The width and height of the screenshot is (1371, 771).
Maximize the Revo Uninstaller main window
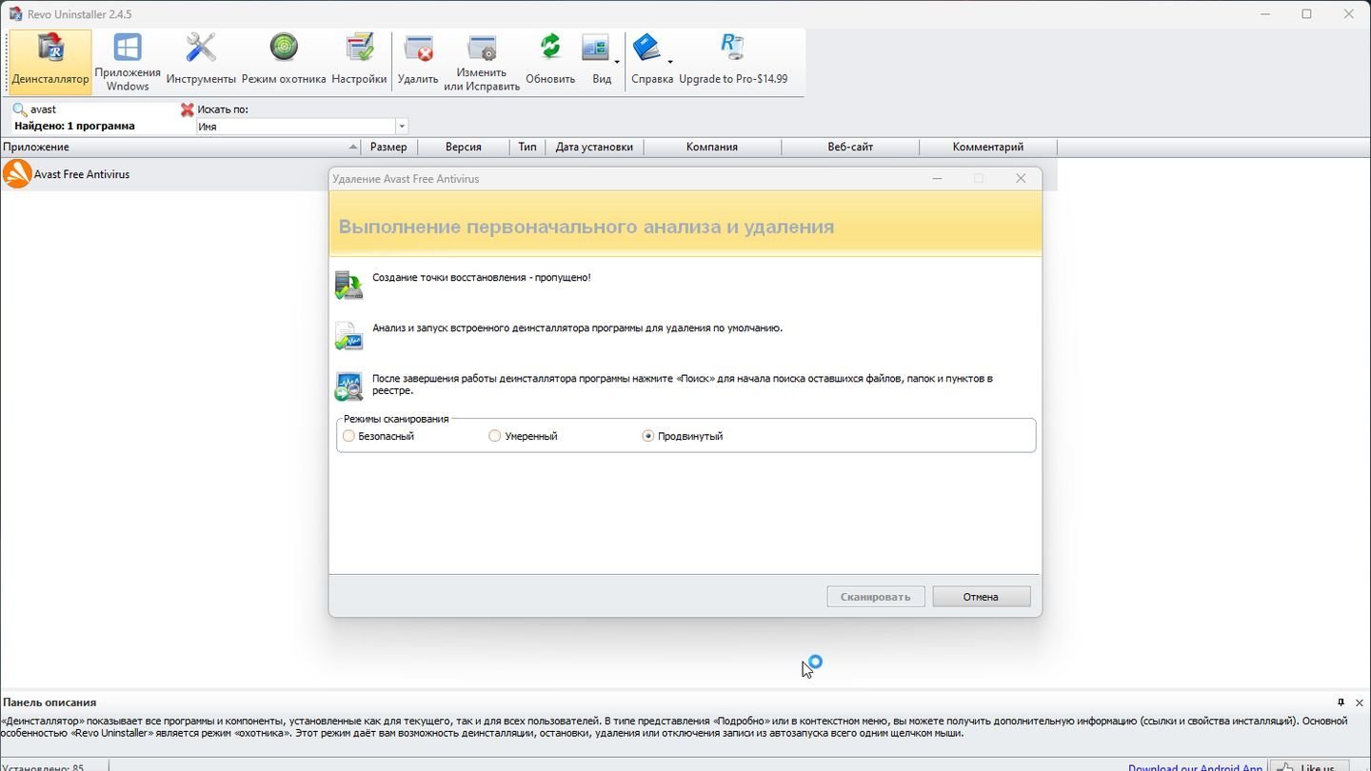point(1307,14)
